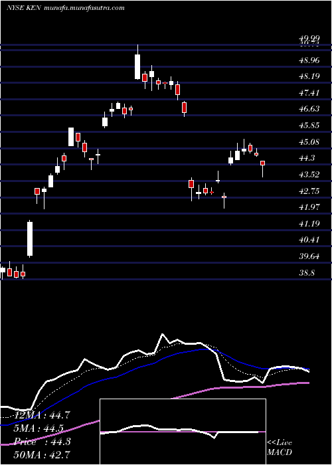The height and width of the screenshot is (465, 332).
Task: Select the last red candle at 44.3
Action: click(x=262, y=163)
